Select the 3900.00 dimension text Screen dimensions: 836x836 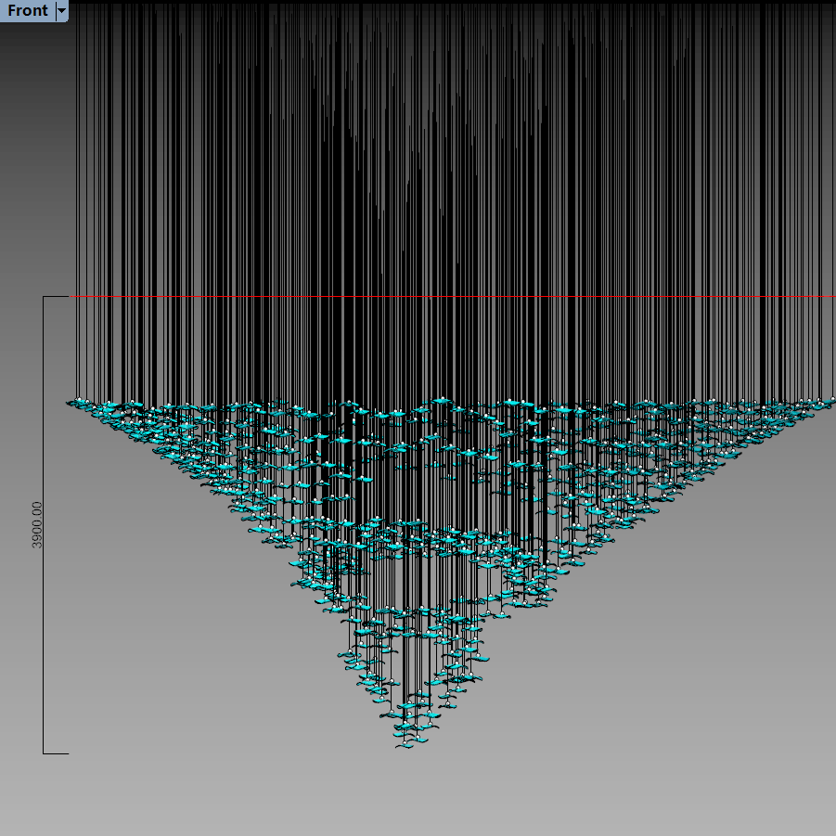(37, 525)
